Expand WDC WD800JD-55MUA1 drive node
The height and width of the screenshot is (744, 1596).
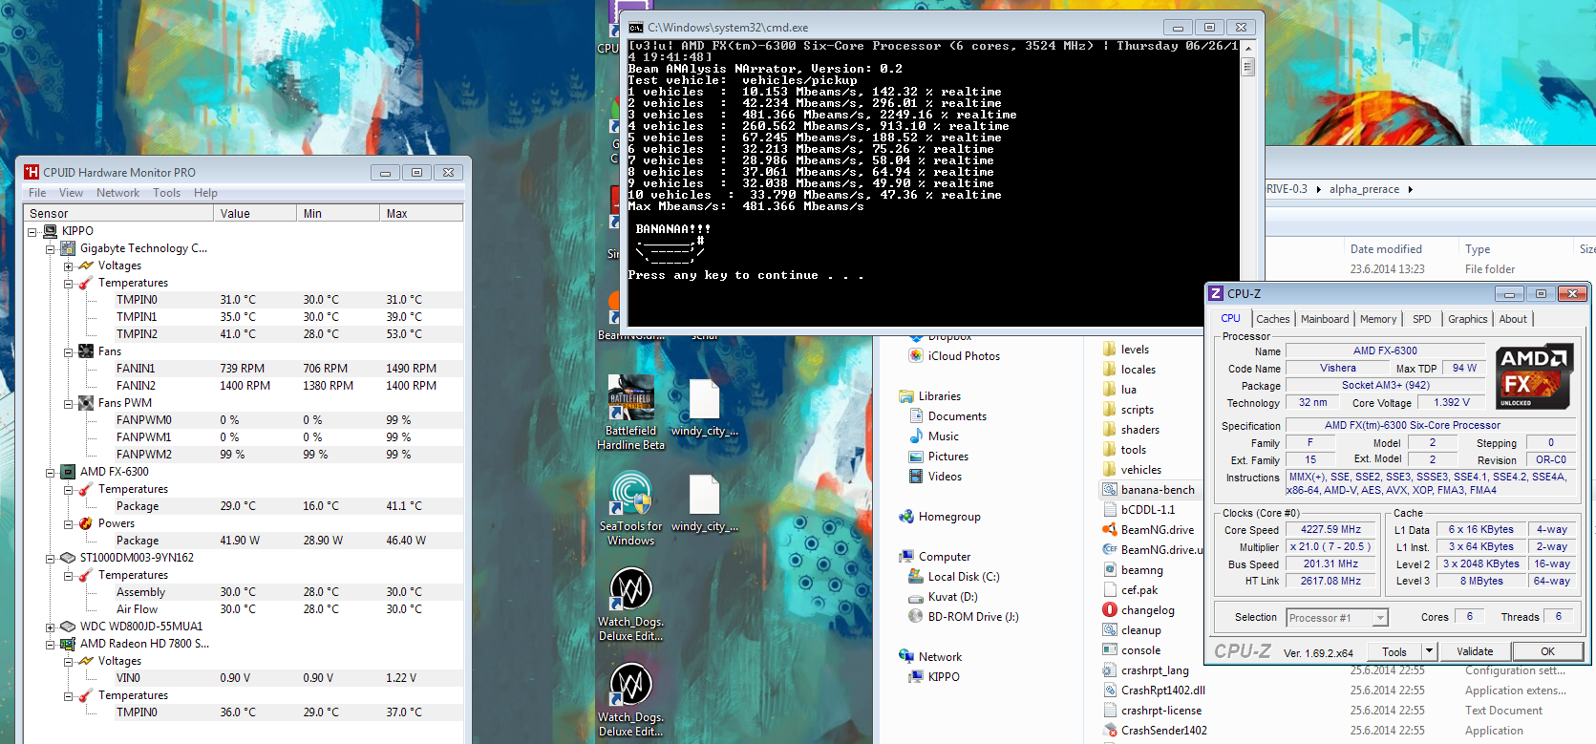pos(51,627)
